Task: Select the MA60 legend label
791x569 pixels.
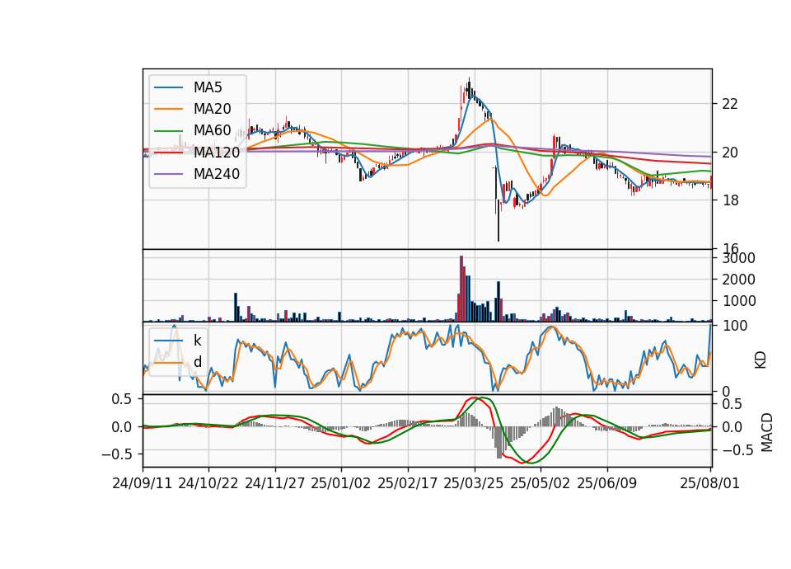Action: point(212,131)
